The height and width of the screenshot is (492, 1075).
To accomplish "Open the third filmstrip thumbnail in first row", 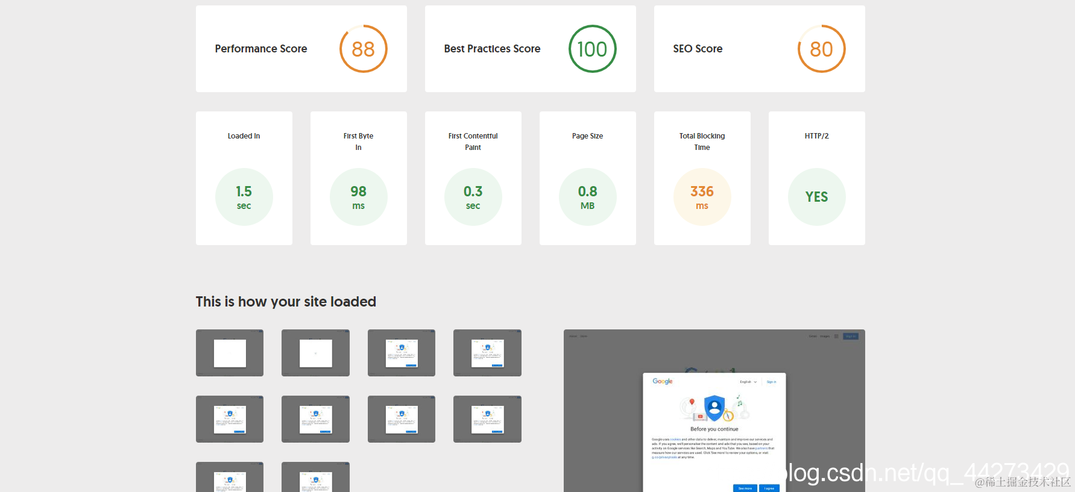I will tap(402, 353).
